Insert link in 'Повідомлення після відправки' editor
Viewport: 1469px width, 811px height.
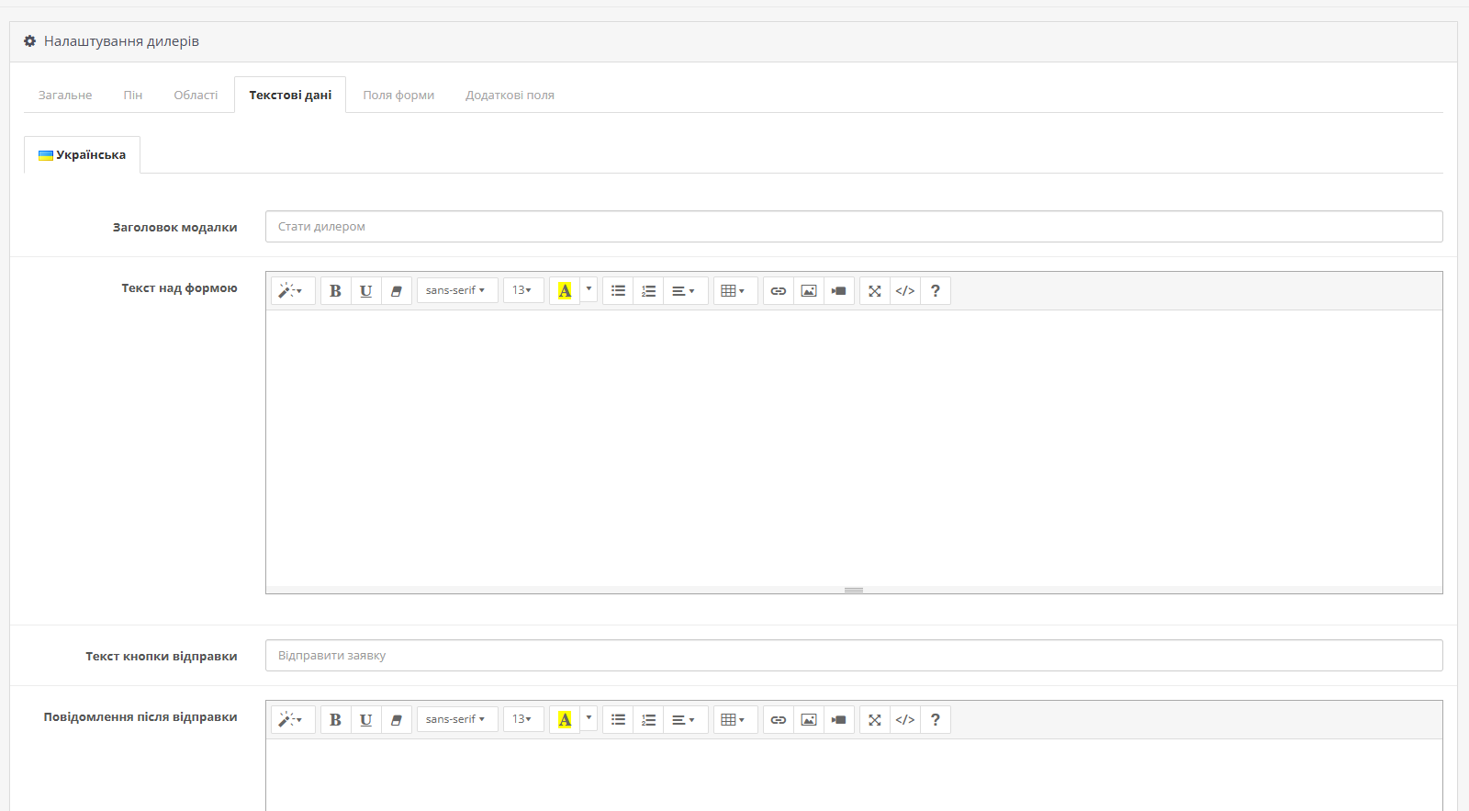[779, 720]
